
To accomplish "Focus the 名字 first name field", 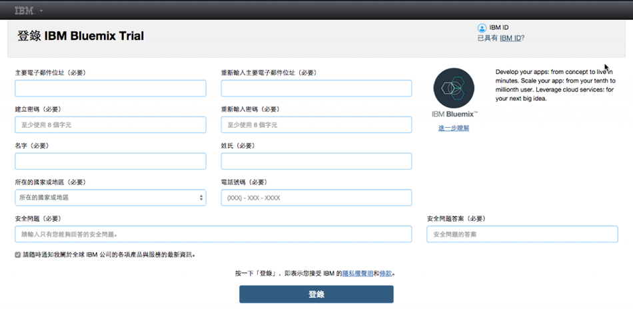I will click(111, 162).
